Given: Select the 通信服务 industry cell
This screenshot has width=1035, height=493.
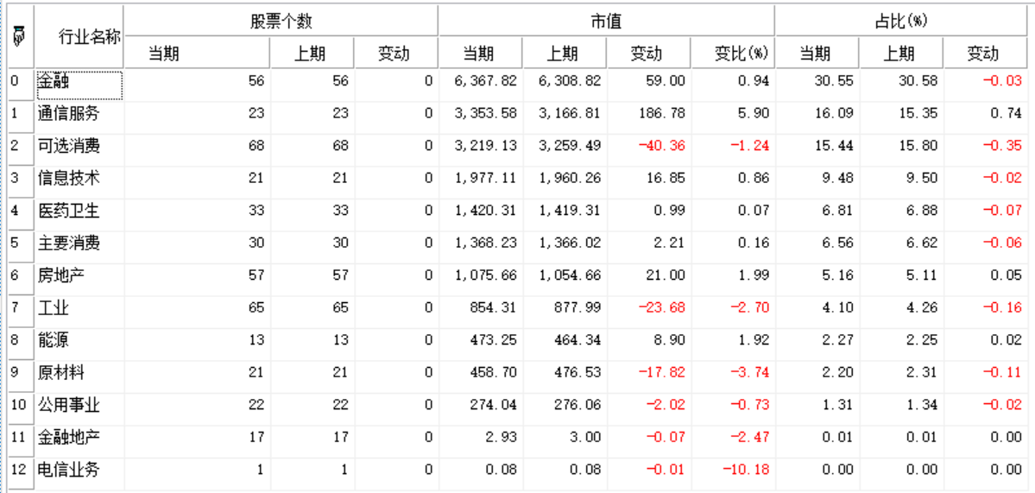Looking at the screenshot, I should (79, 113).
